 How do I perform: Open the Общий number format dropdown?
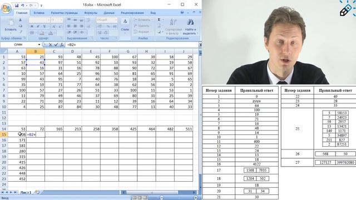pyautogui.click(x=107, y=20)
